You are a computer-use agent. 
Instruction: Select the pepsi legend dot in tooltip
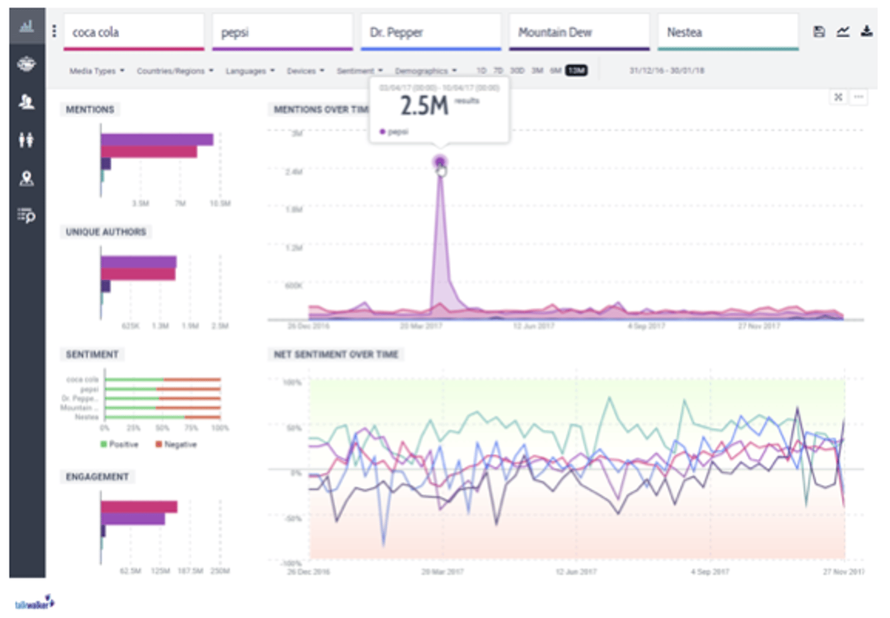[x=384, y=131]
